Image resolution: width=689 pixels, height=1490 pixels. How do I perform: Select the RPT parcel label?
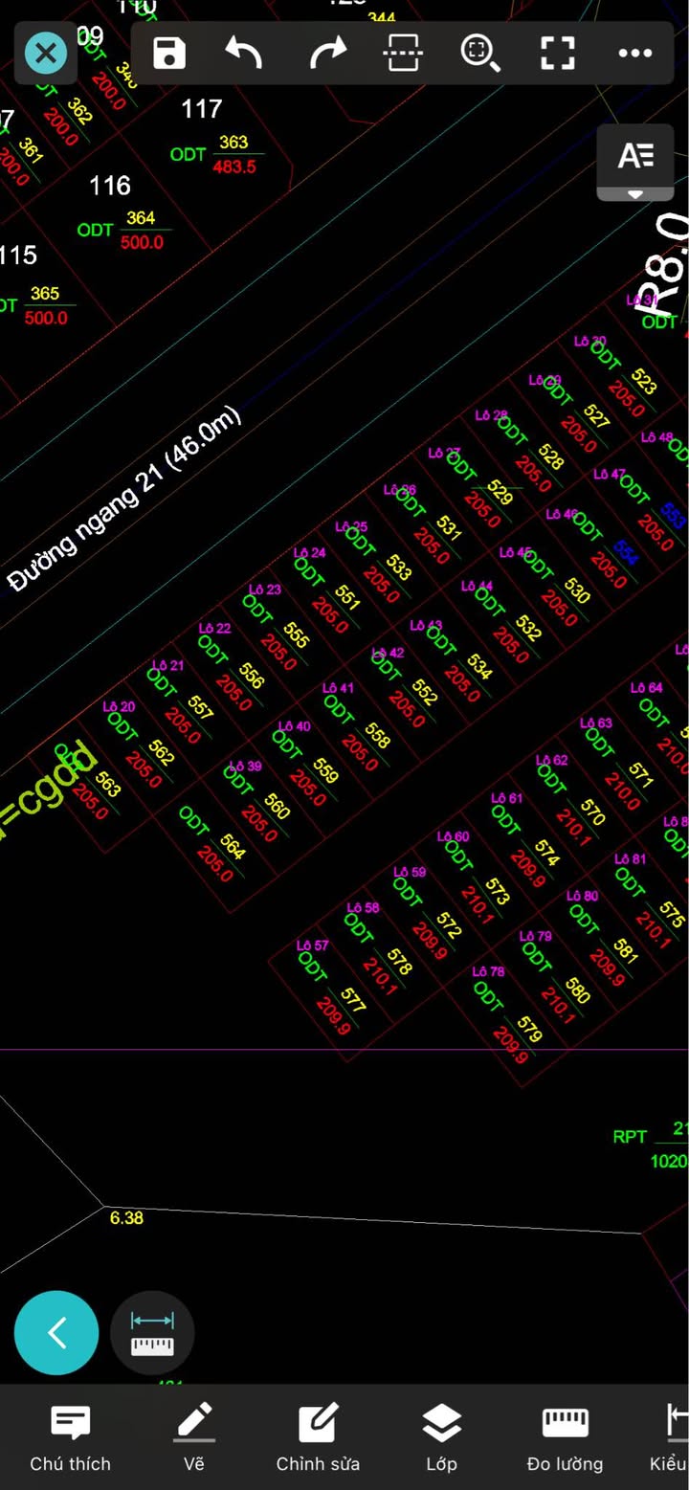(630, 1137)
